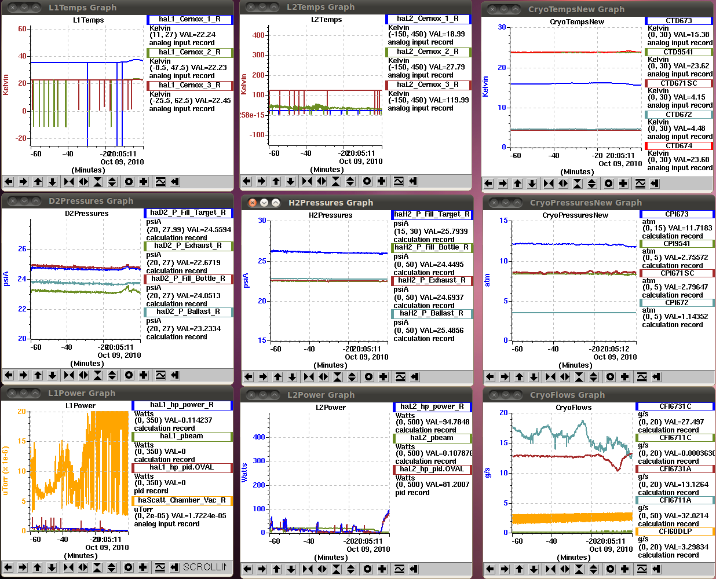Viewport: 716px width, 579px height.
Task: Click the diamond horizontal zoom icon in L1Temps Graph
Action: (x=83, y=182)
